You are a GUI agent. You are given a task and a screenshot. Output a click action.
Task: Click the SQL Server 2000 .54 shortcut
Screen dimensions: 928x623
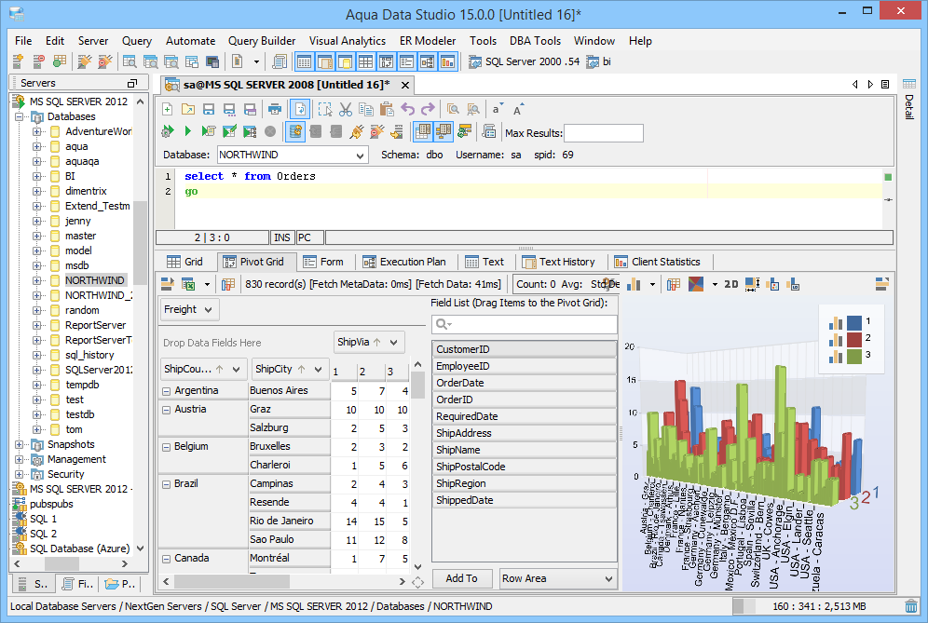point(525,61)
